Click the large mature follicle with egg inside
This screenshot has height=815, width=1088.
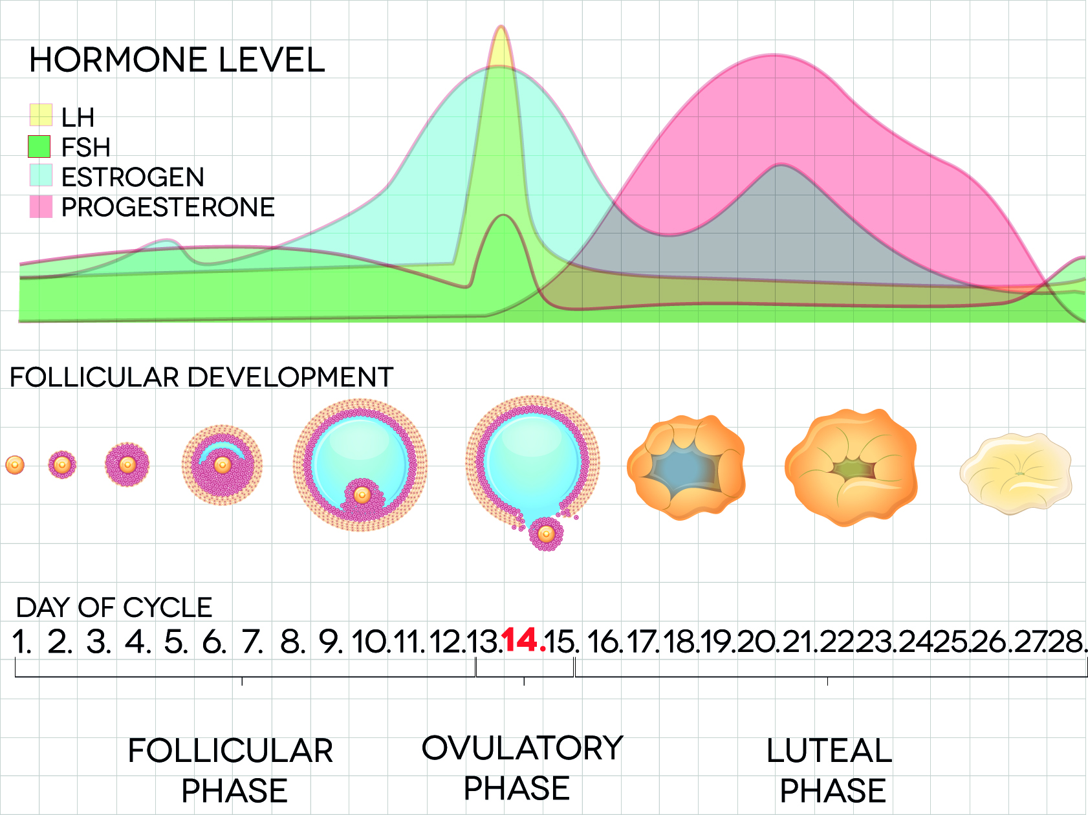coord(360,463)
